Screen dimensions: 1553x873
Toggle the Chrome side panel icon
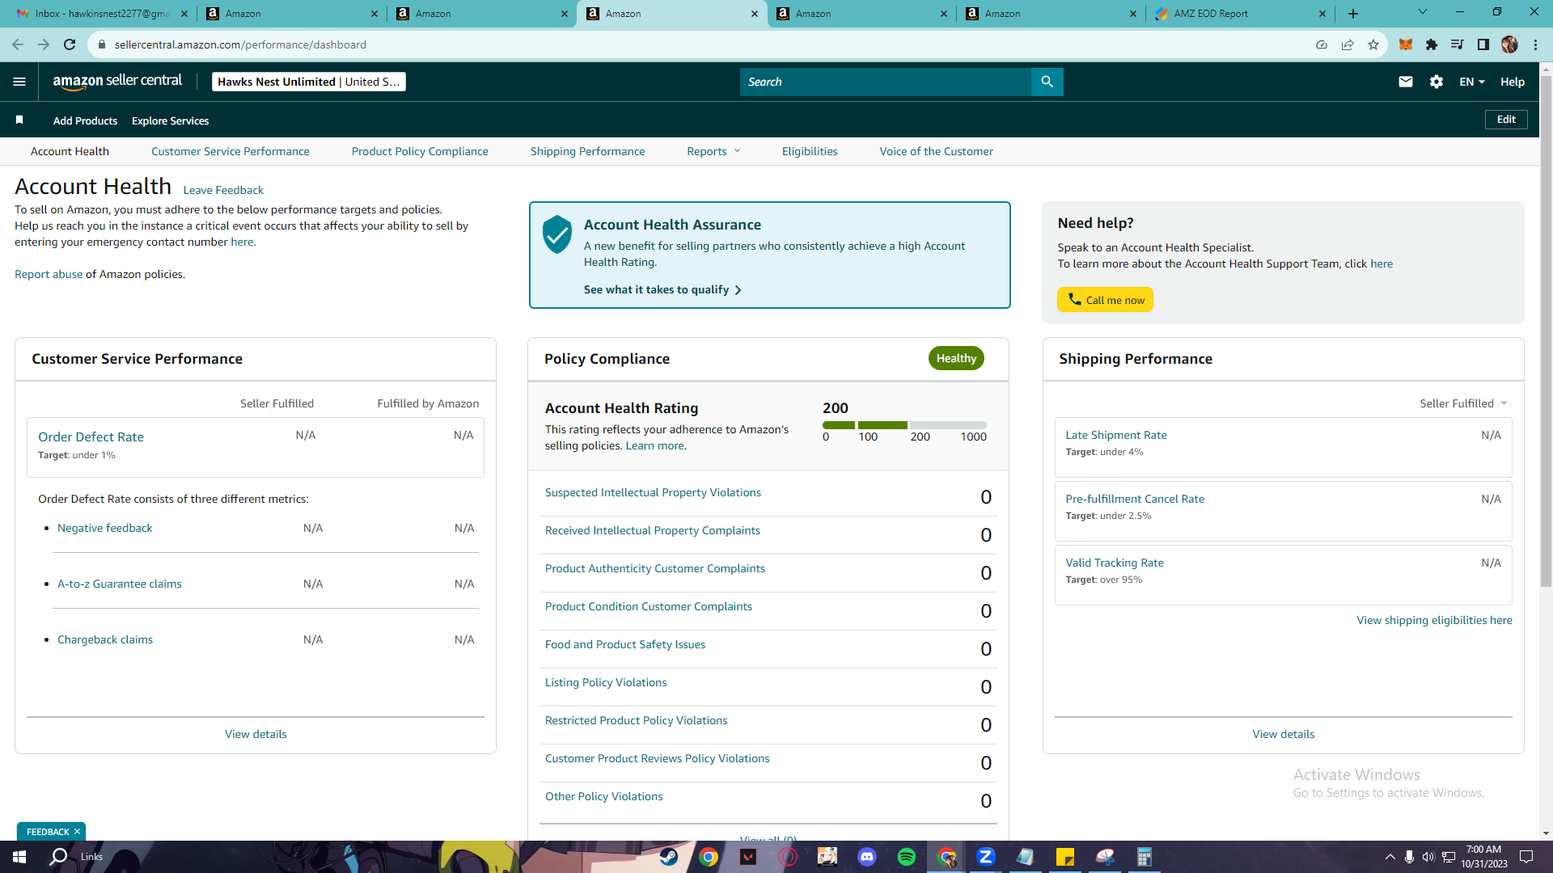coord(1483,44)
